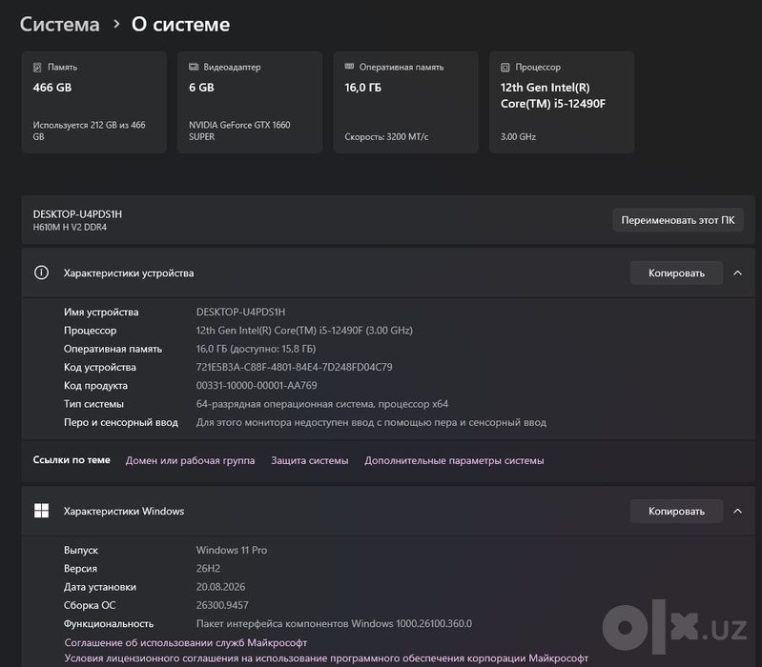Image resolution: width=762 pixels, height=667 pixels.
Task: Select Процессор row value 12th Gen Intel(R) Core
Action: pos(304,330)
